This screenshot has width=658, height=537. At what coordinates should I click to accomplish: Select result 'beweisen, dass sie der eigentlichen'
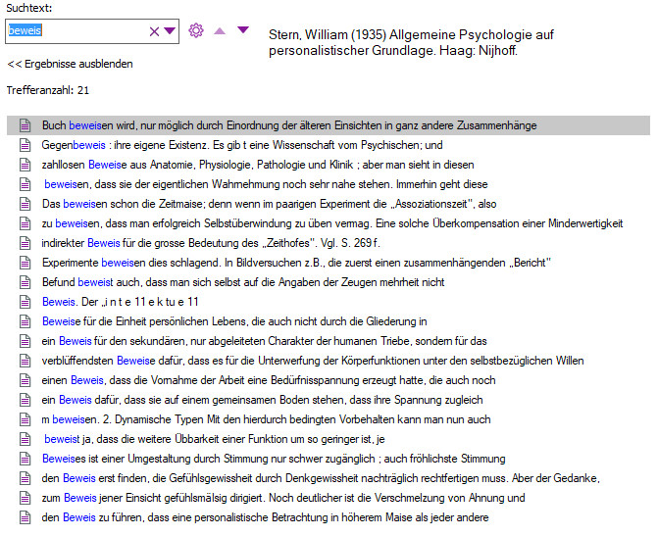pos(266,184)
